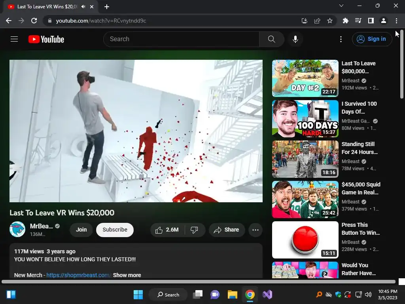Open Task View on taskbar
The image size is (405, 304).
(x=198, y=294)
